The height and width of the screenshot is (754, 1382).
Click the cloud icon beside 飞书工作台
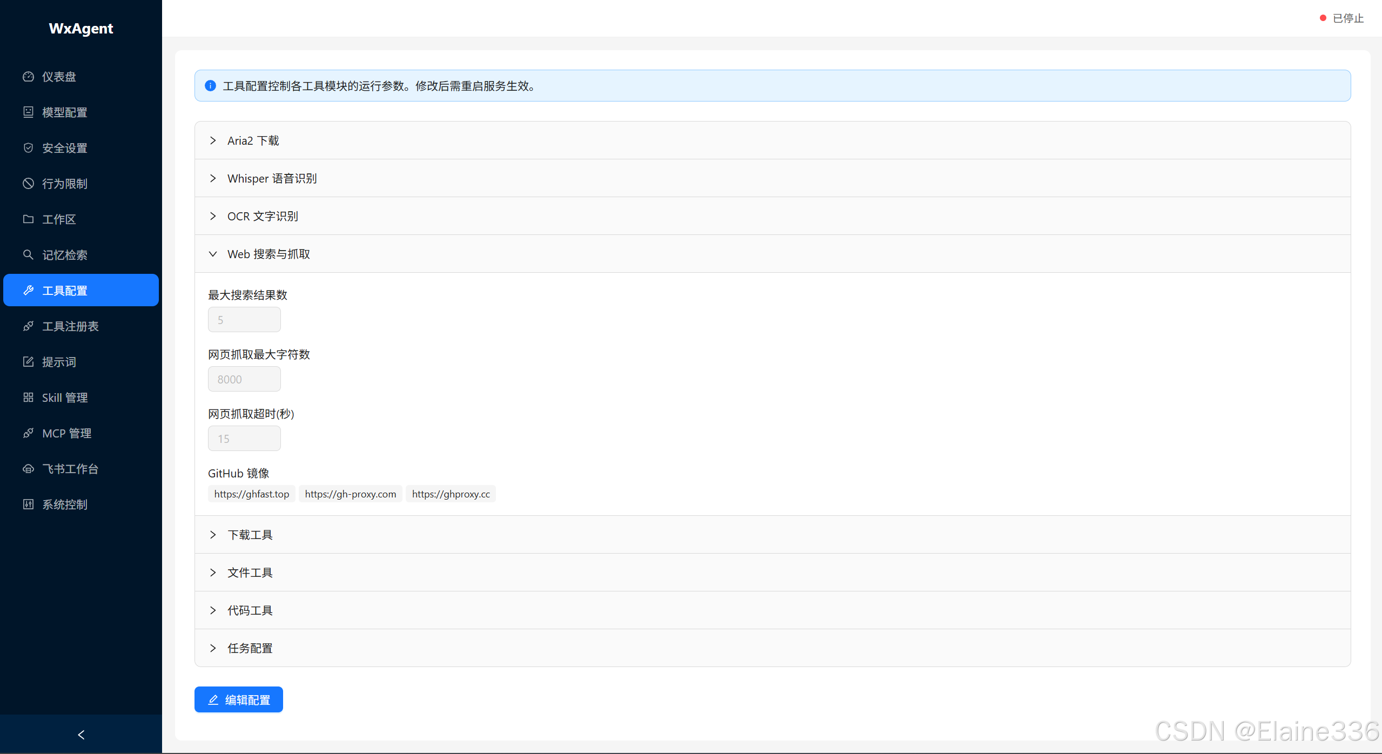[29, 469]
